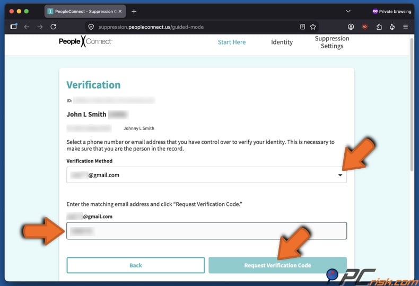Image resolution: width=419 pixels, height=286 pixels.
Task: Click the Verification heading
Action: click(93, 85)
